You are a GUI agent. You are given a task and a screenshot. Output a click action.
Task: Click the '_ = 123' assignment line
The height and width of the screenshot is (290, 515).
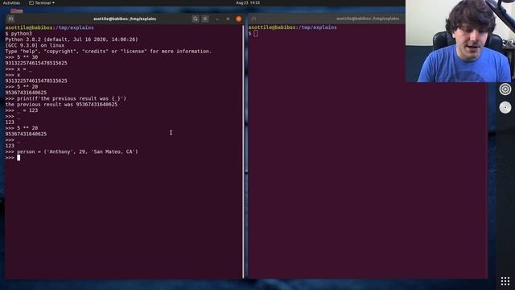[22, 110]
